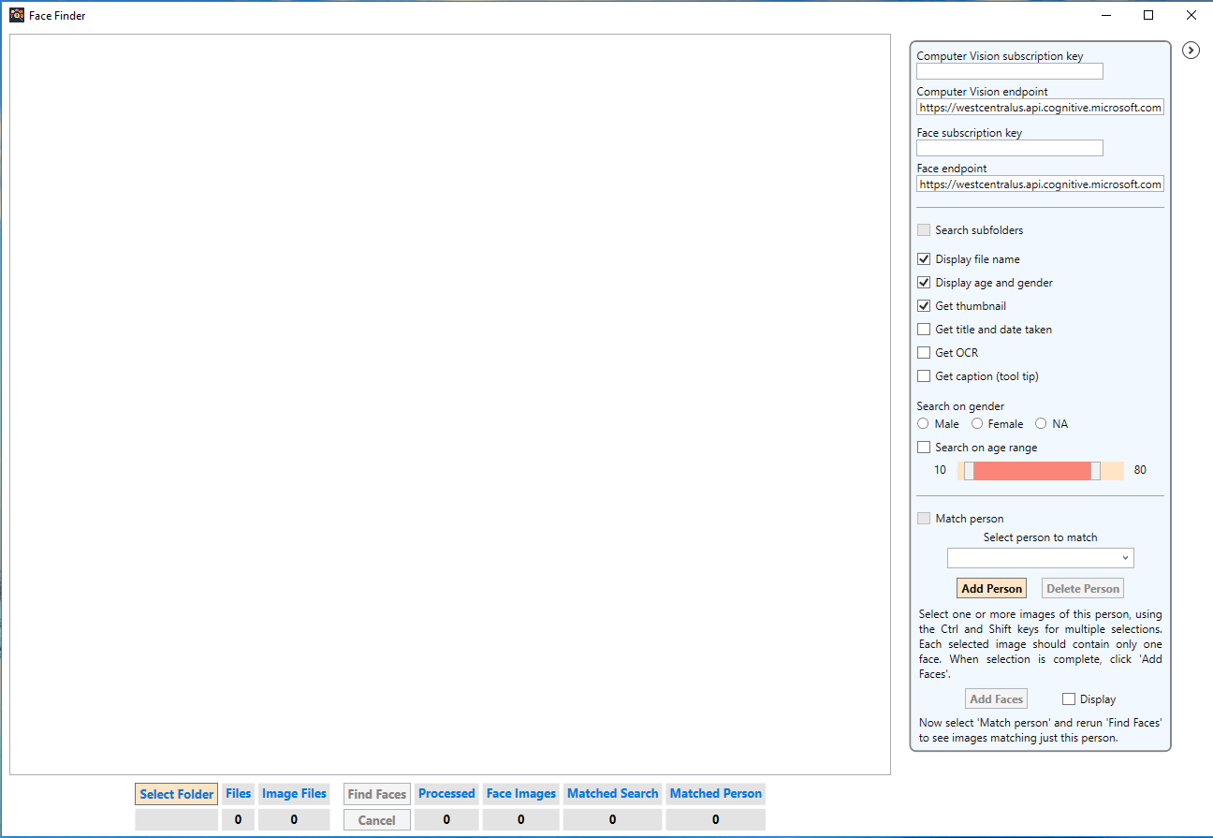Enable Search on age range
Image resolution: width=1213 pixels, height=838 pixels.
click(x=924, y=448)
